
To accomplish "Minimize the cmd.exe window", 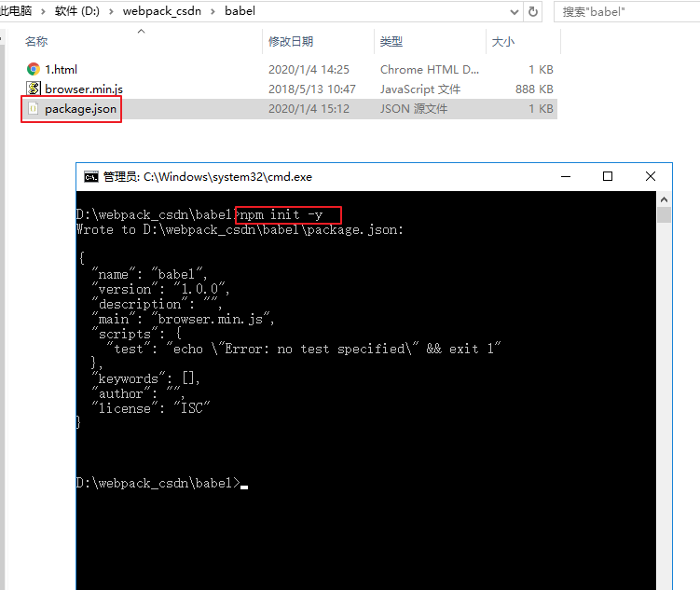I will (x=566, y=177).
